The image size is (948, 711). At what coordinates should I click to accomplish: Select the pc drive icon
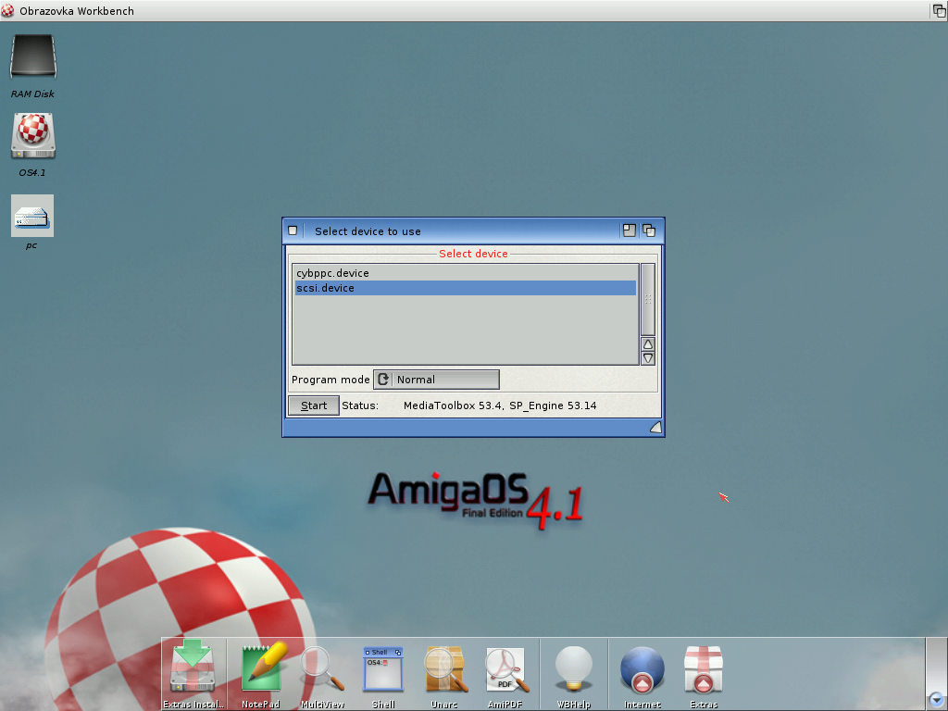coord(32,216)
